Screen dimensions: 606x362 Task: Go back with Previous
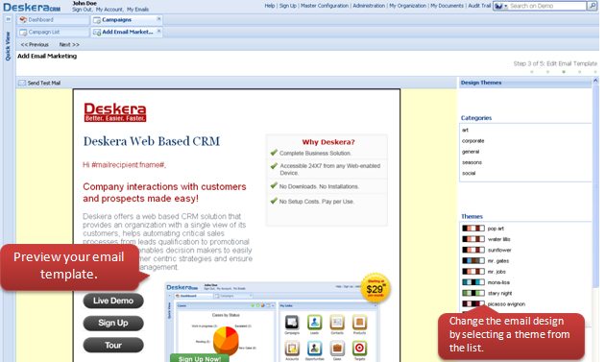[35, 45]
